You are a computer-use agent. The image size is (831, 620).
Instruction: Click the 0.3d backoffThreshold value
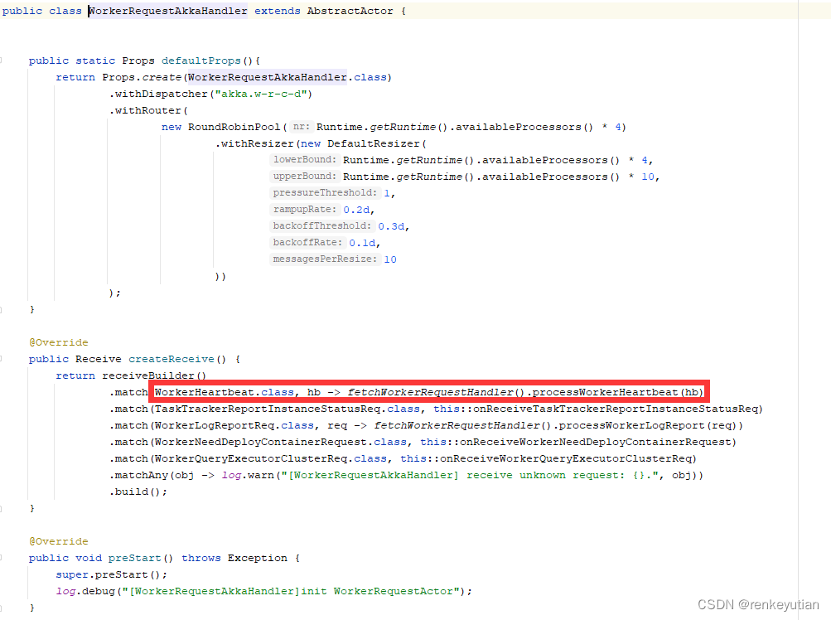tap(392, 226)
